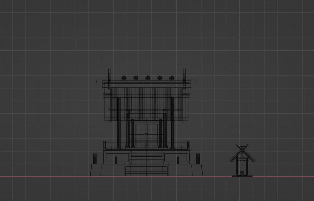Click the center katsuogi log on the roof
This screenshot has height=201, width=314.
click(x=147, y=78)
